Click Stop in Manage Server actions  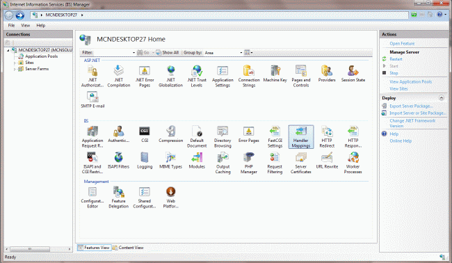click(394, 73)
